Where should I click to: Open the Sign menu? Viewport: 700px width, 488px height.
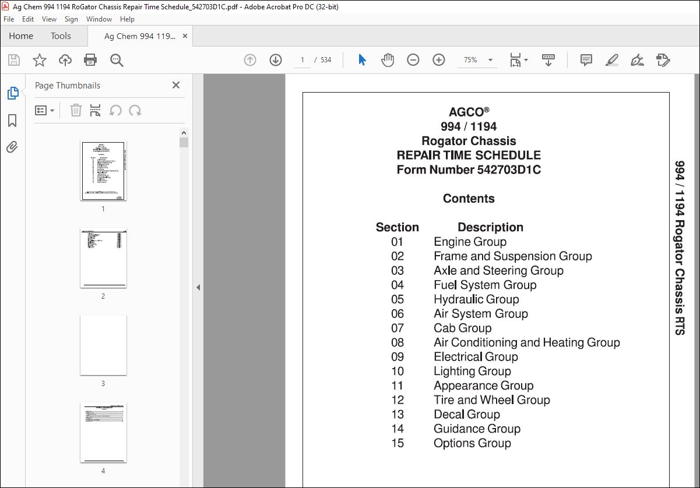(x=71, y=19)
